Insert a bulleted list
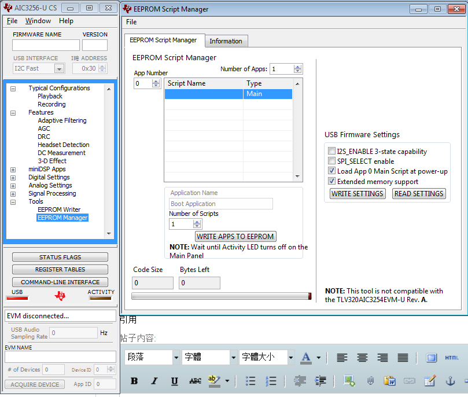This screenshot has height=397, width=468. pos(250,381)
